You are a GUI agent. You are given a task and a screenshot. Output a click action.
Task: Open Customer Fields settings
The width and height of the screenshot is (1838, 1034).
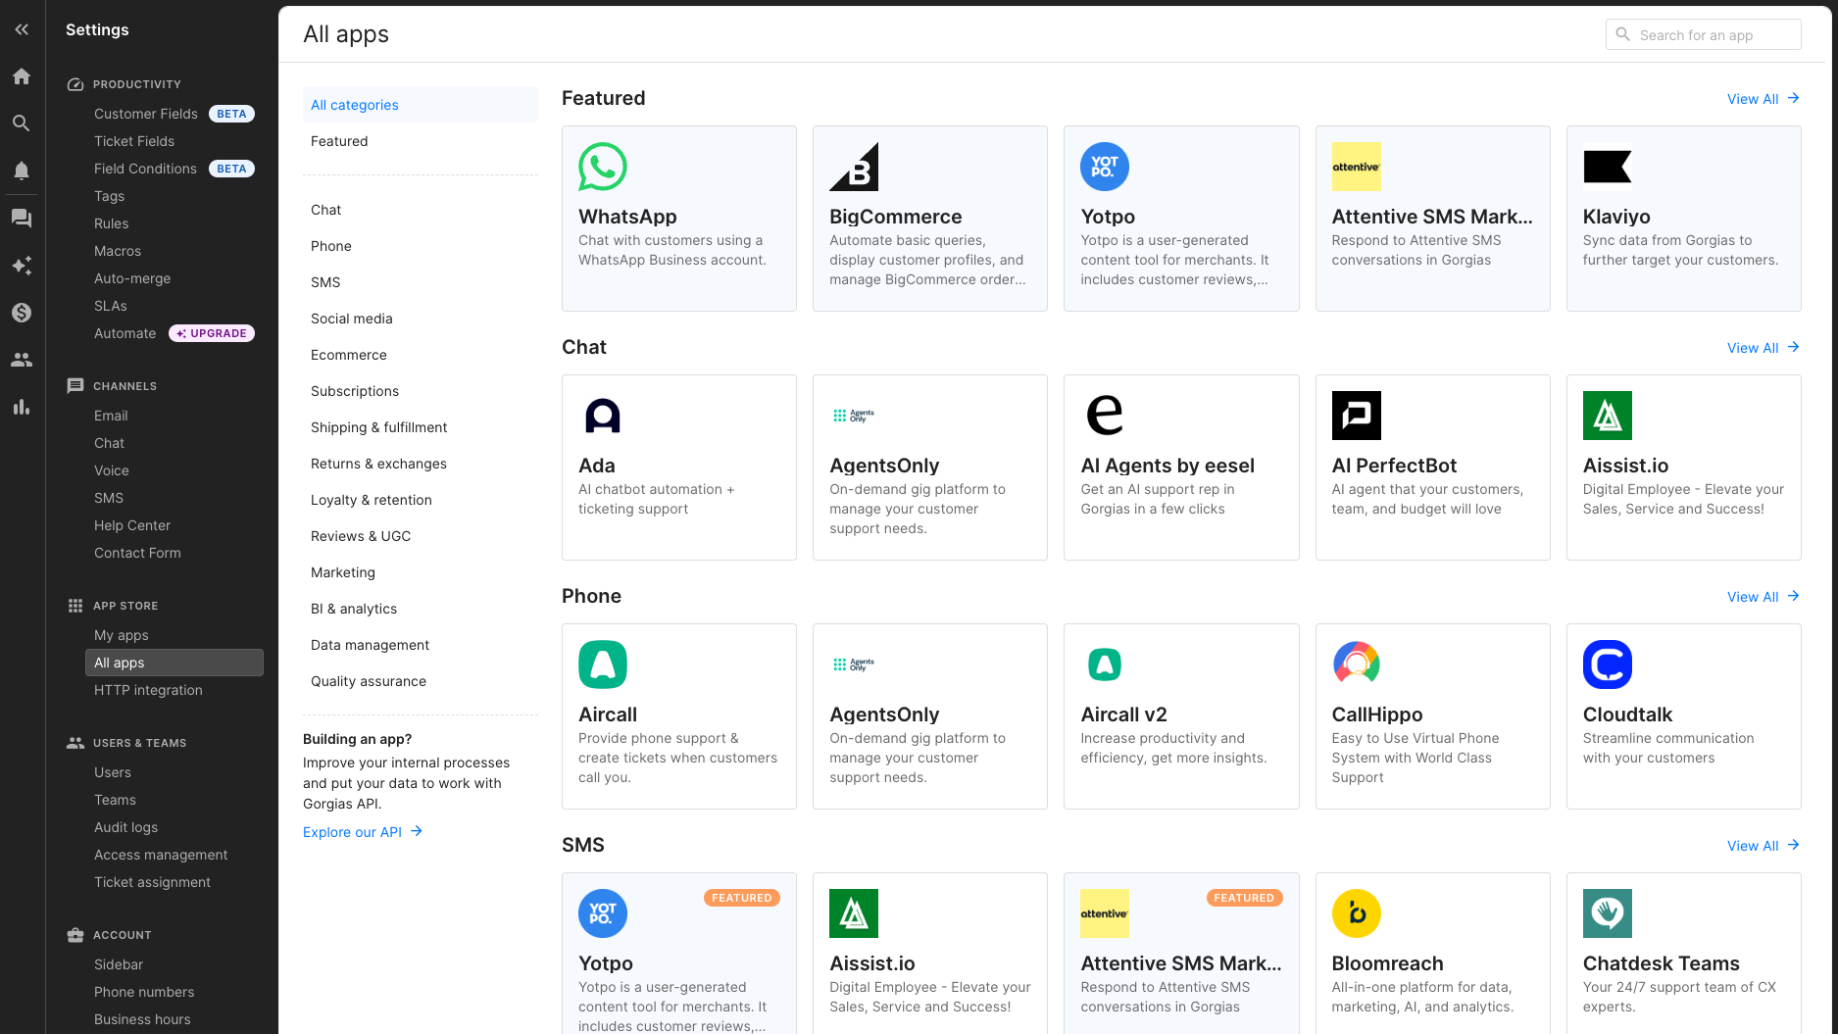(146, 114)
